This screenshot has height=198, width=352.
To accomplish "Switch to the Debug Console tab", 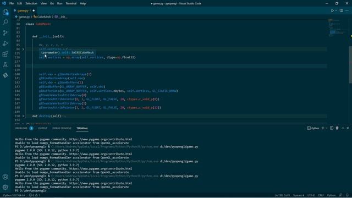I will [62, 128].
